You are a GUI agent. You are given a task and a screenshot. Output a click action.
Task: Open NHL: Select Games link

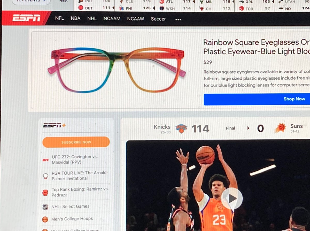coord(70,206)
